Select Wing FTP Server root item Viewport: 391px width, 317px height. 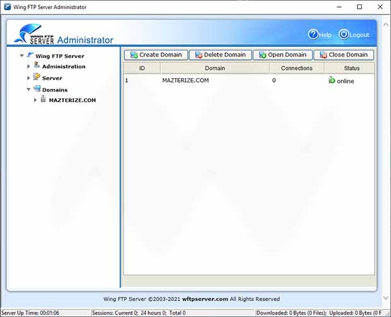pyautogui.click(x=60, y=56)
